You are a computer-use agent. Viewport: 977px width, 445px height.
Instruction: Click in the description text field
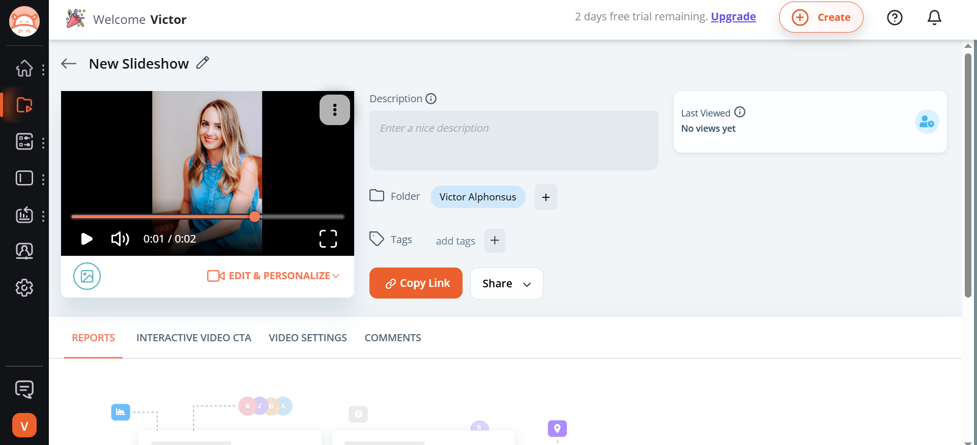514,140
